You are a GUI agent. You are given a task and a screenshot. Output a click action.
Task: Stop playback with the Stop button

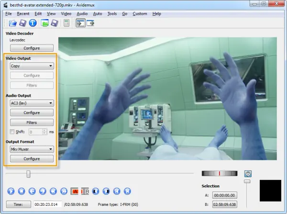[x=22, y=191]
